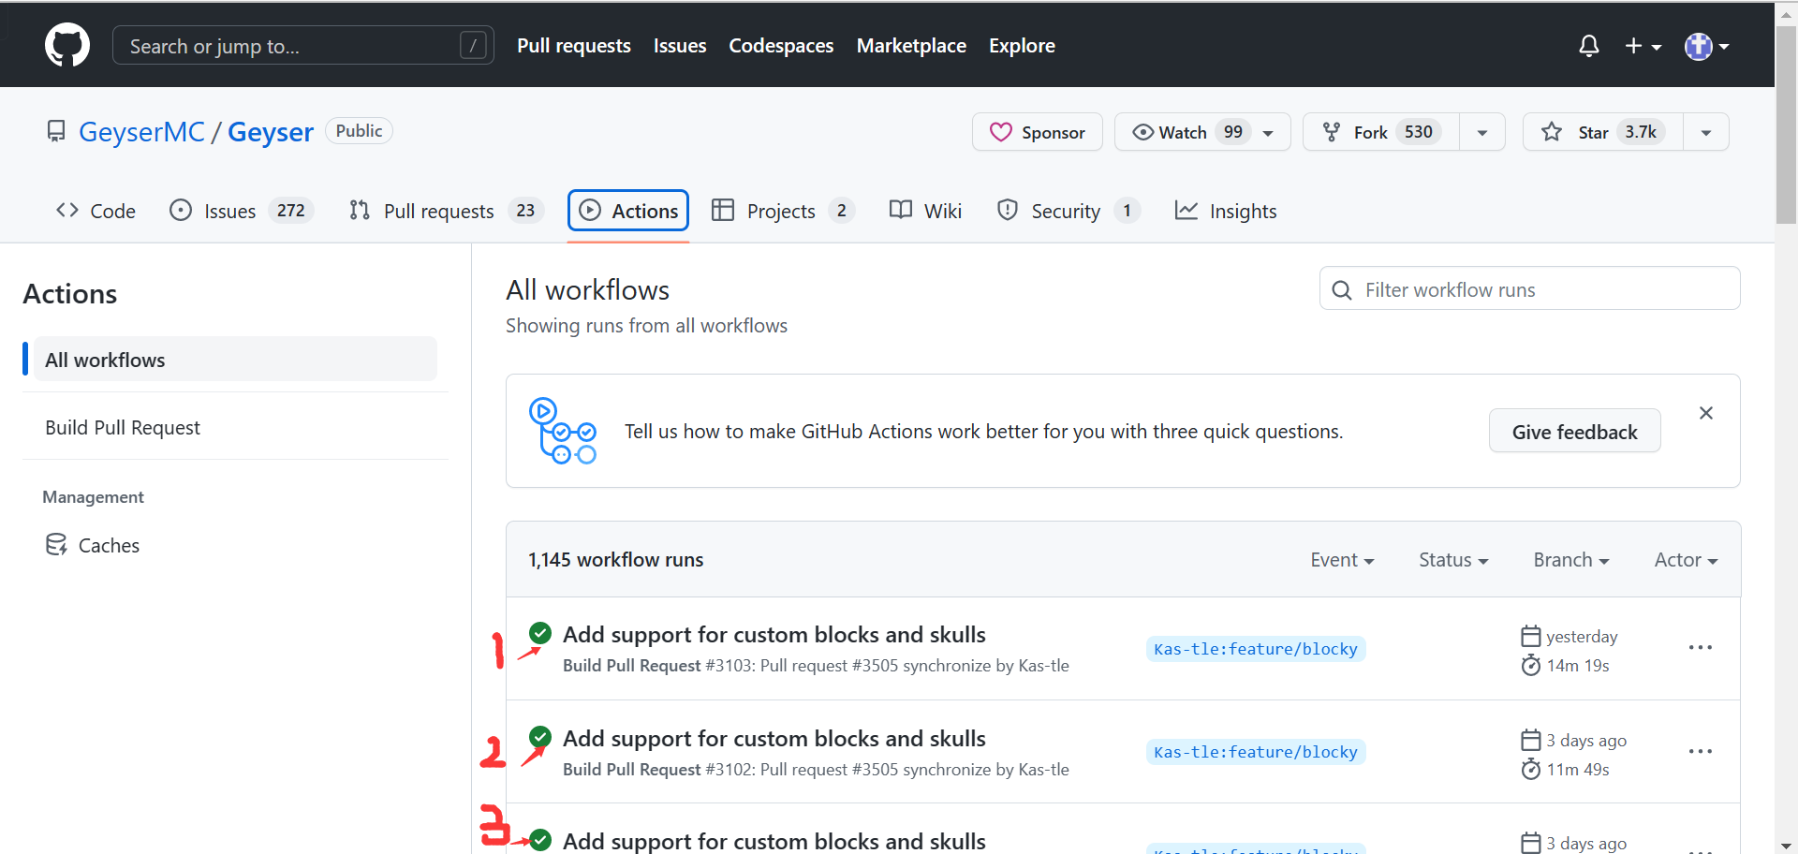
Task: Expand the Fork dropdown arrow
Action: 1482,132
